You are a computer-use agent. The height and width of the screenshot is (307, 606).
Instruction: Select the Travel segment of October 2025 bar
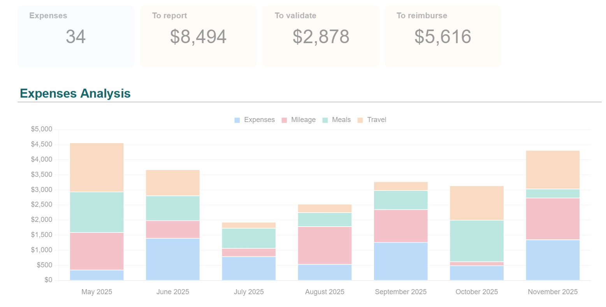click(476, 203)
